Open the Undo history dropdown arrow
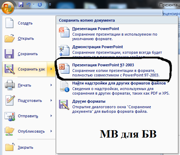Viewport: 180px width, 155px height. point(34,5)
